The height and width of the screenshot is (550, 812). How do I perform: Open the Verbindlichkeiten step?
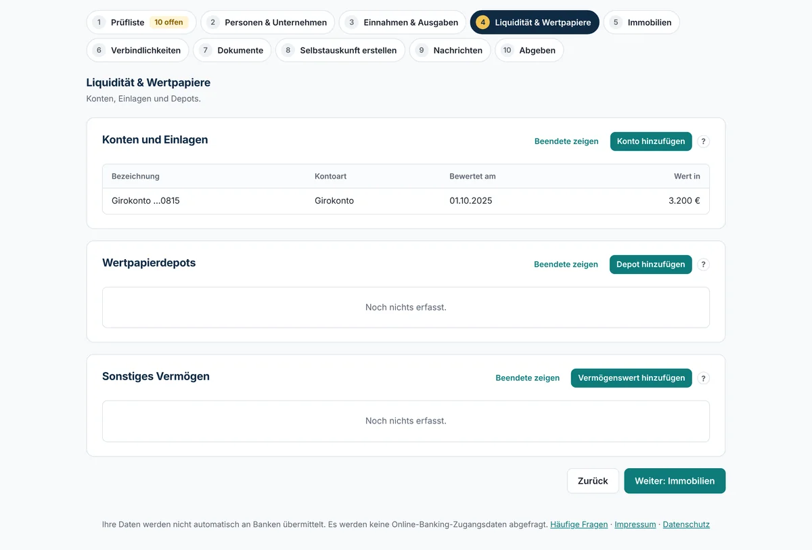[137, 50]
